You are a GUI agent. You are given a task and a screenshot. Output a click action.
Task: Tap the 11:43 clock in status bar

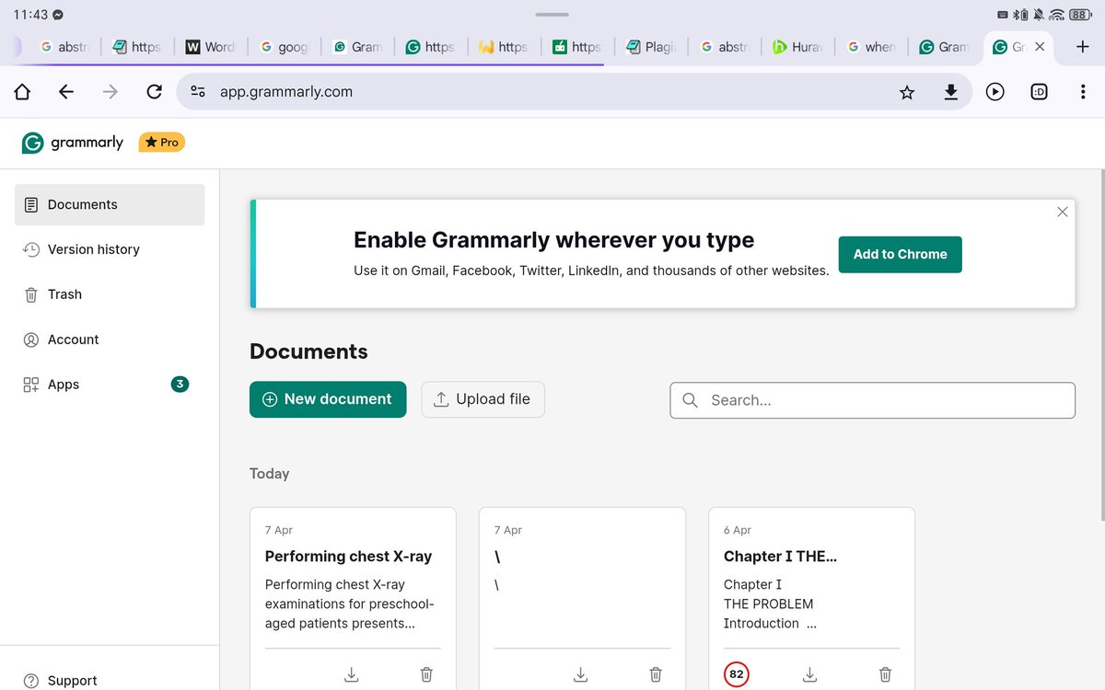[29, 15]
